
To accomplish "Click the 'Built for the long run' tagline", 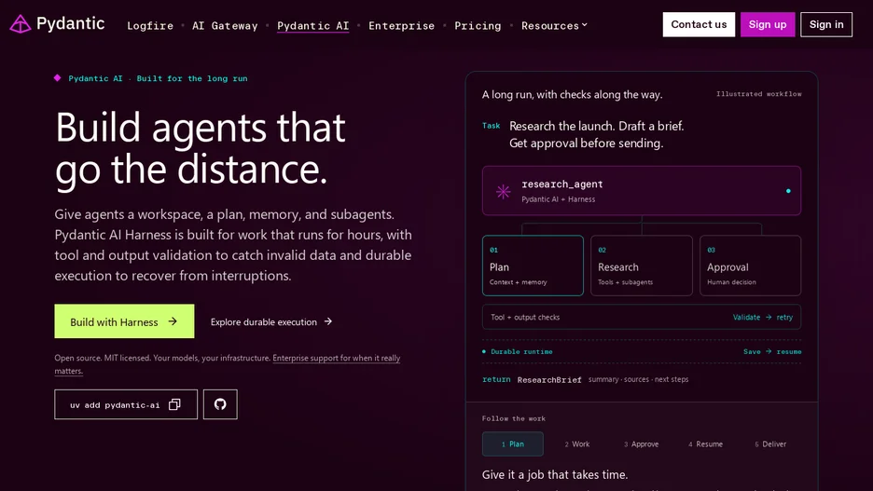I will [192, 78].
